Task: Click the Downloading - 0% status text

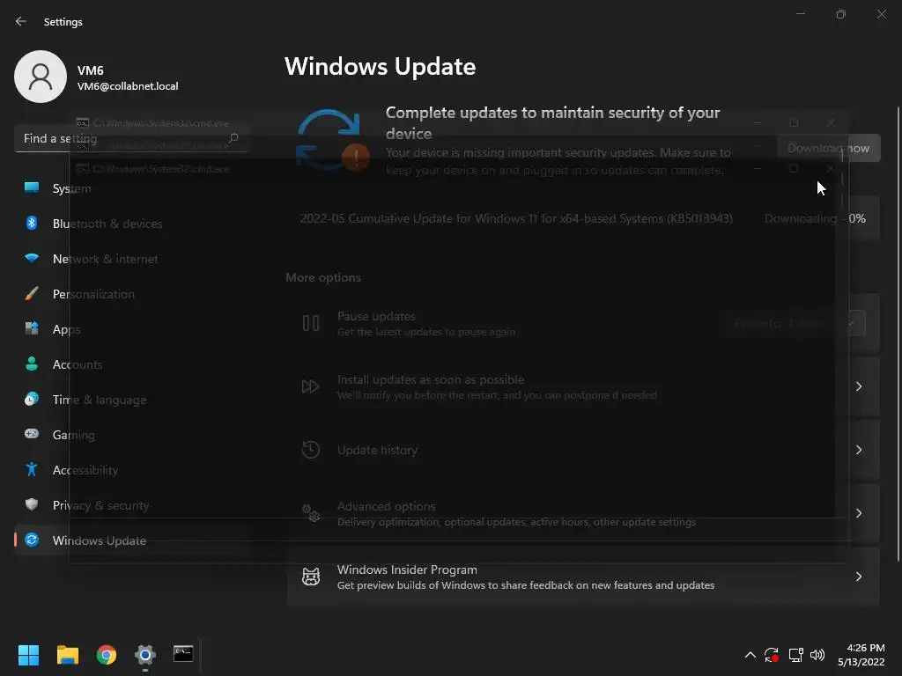Action: point(815,218)
